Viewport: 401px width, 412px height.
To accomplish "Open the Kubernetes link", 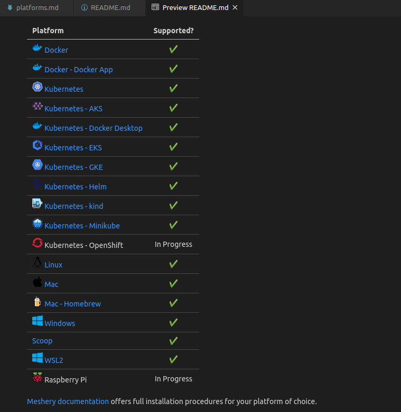I will tap(64, 89).
